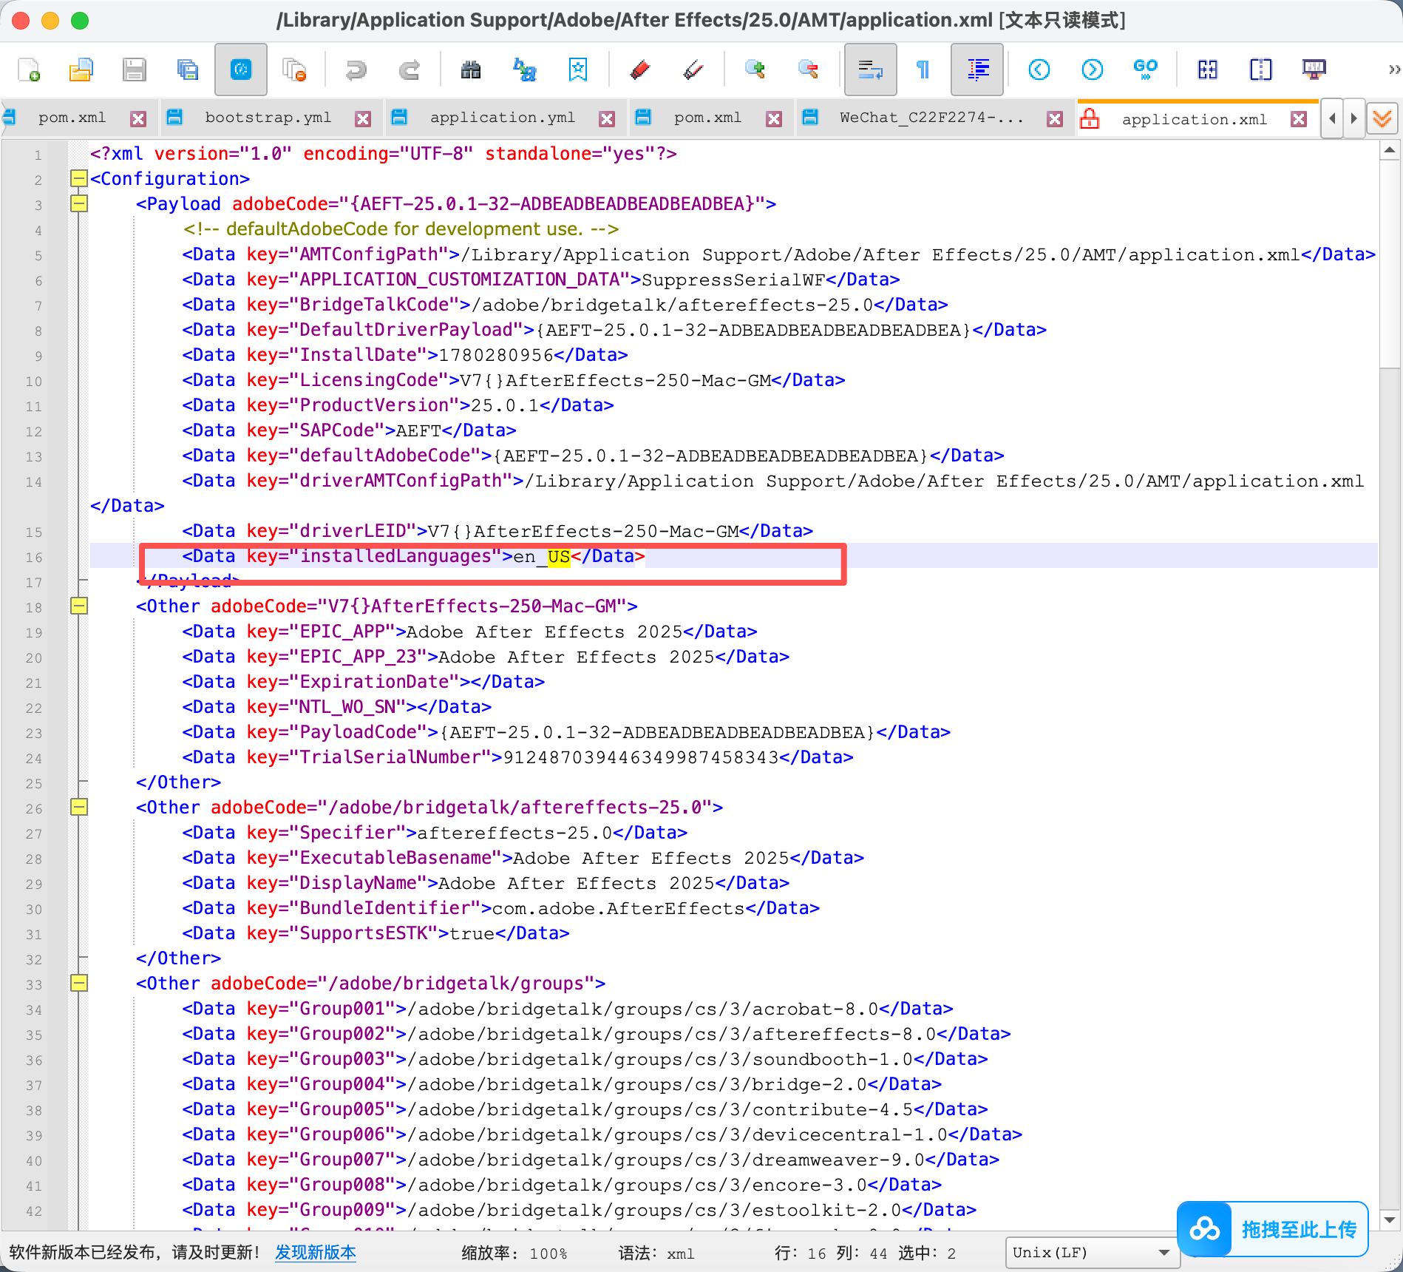Save all open files
Image resolution: width=1403 pixels, height=1272 pixels.
click(x=188, y=70)
